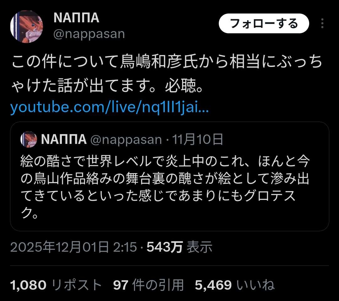
Task: Open NAППA's large profile avatar
Action: [26, 26]
